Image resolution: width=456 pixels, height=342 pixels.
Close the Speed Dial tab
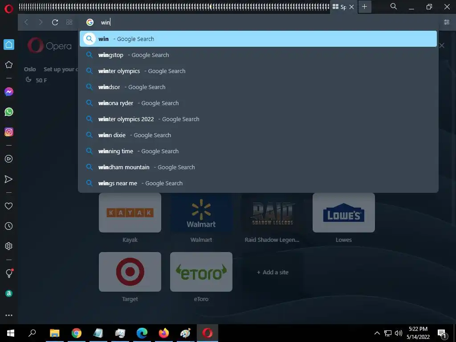[x=352, y=7]
